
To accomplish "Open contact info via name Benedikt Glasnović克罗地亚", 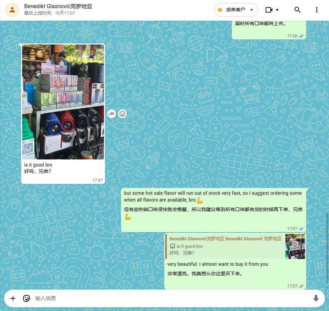I will 58,6.
